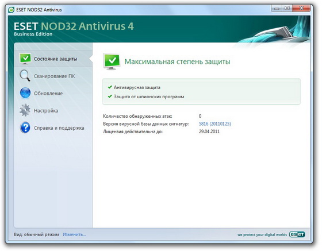Click the checkmark beside Защита от шпионских программ
This screenshot has height=251, width=322.
click(110, 96)
